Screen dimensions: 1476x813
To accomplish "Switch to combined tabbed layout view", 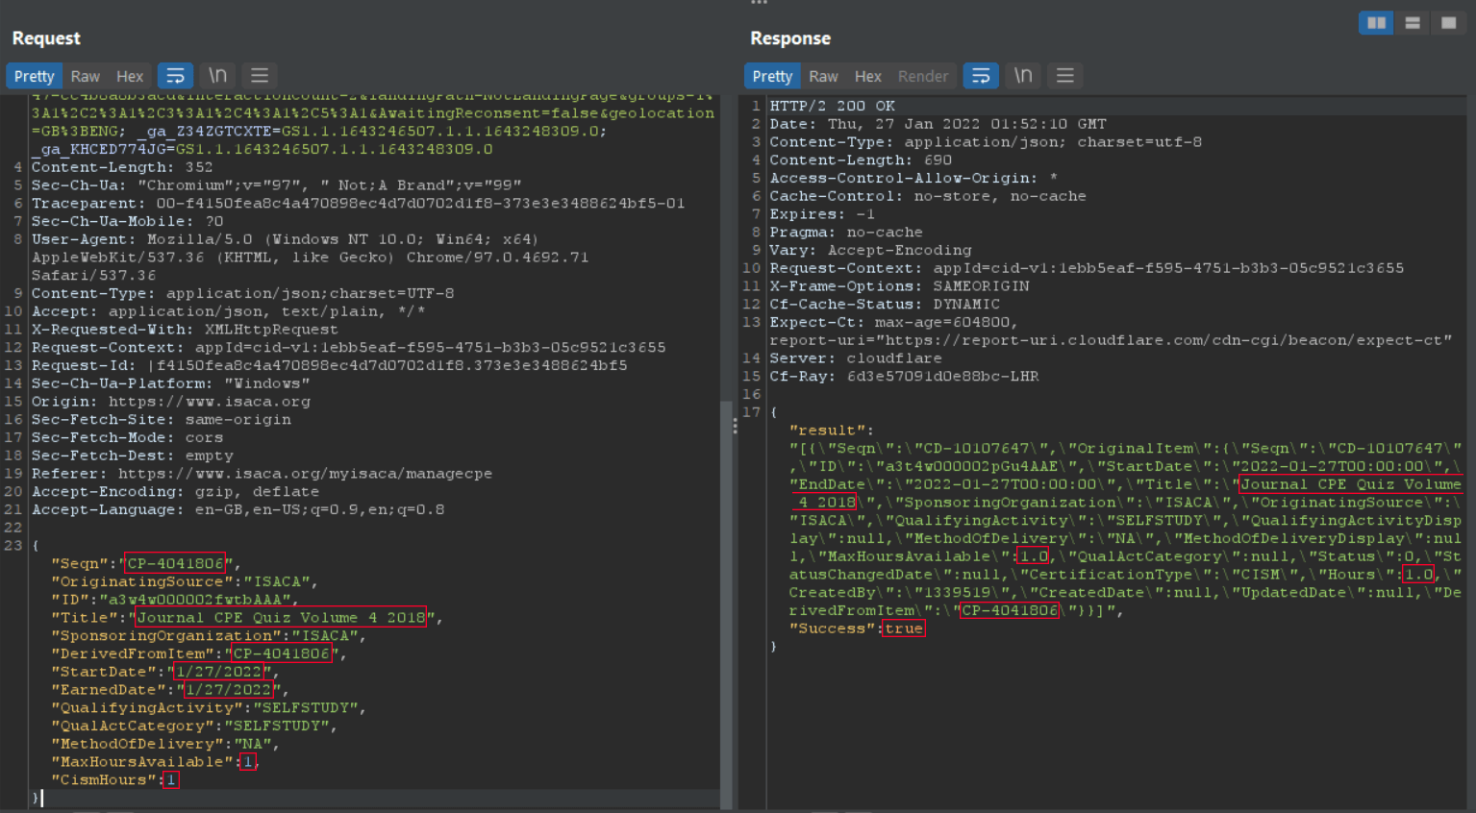I will coord(1448,23).
